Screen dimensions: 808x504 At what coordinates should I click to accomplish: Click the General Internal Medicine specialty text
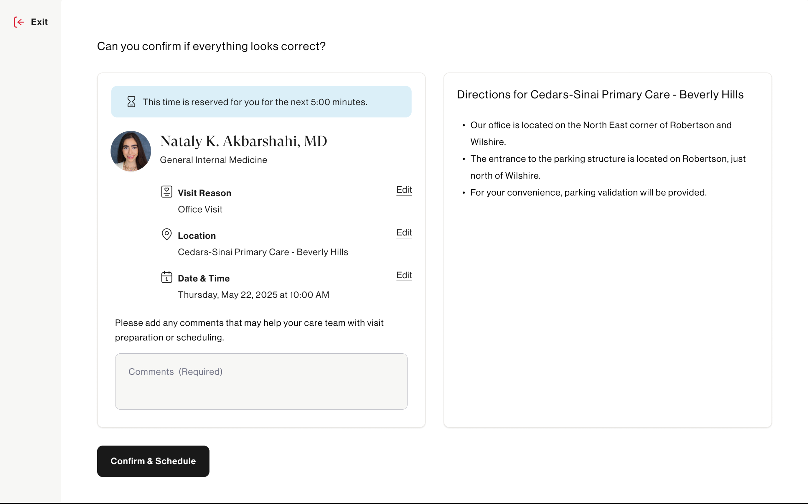(x=213, y=160)
